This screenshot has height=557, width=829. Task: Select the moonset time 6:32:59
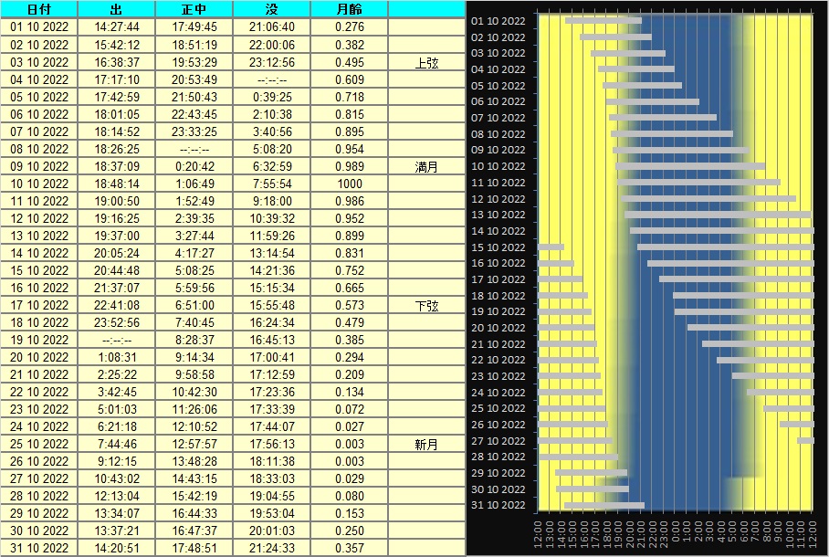coord(272,167)
